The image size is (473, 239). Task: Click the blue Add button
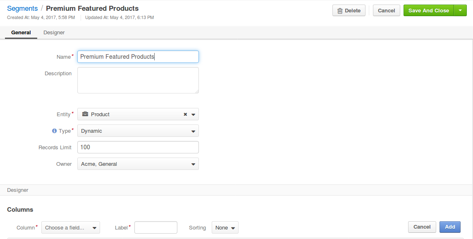click(450, 227)
